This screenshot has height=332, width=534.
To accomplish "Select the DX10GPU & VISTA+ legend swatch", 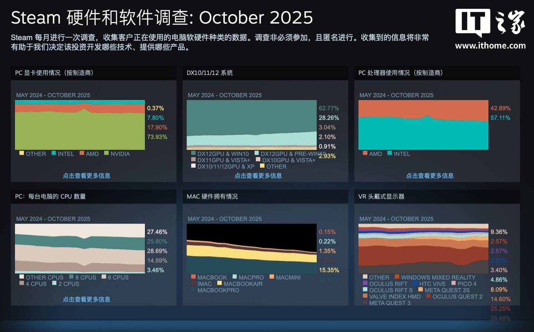I will click(x=258, y=160).
